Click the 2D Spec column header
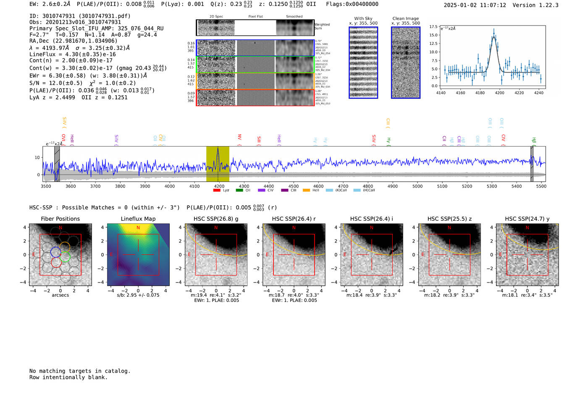This screenshot has width=588, height=400. [x=216, y=17]
